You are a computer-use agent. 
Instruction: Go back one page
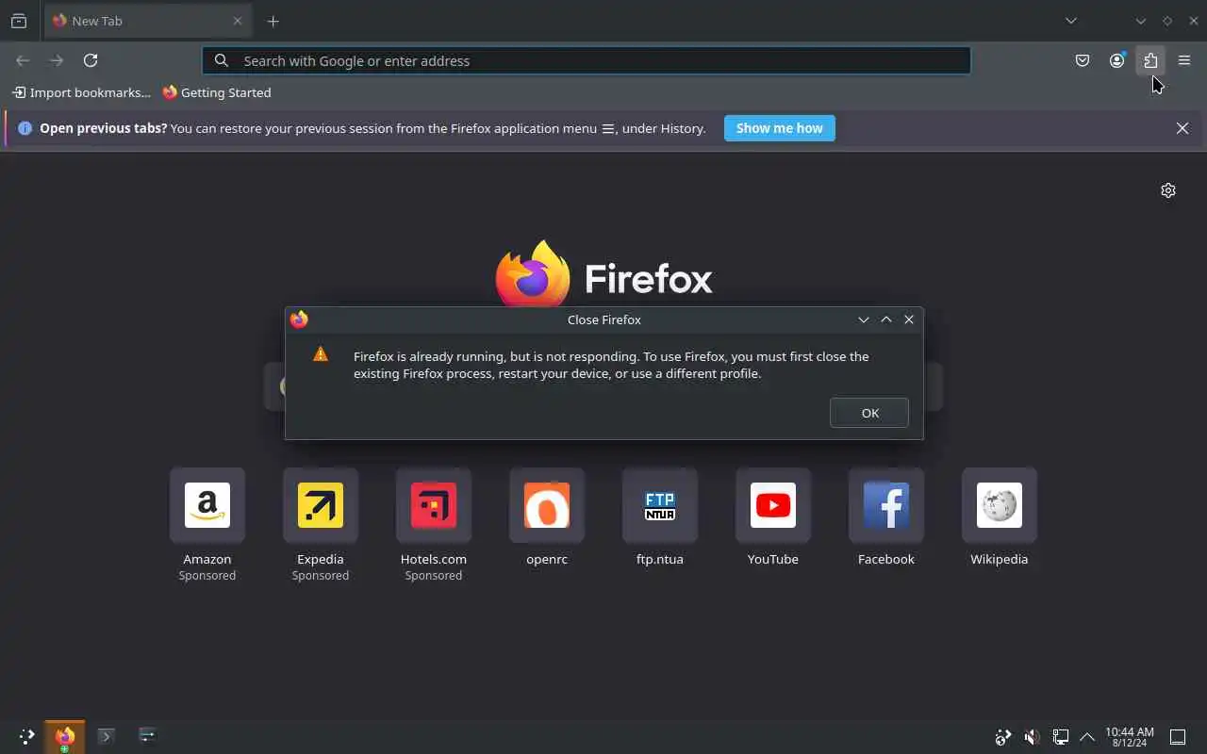[x=23, y=60]
